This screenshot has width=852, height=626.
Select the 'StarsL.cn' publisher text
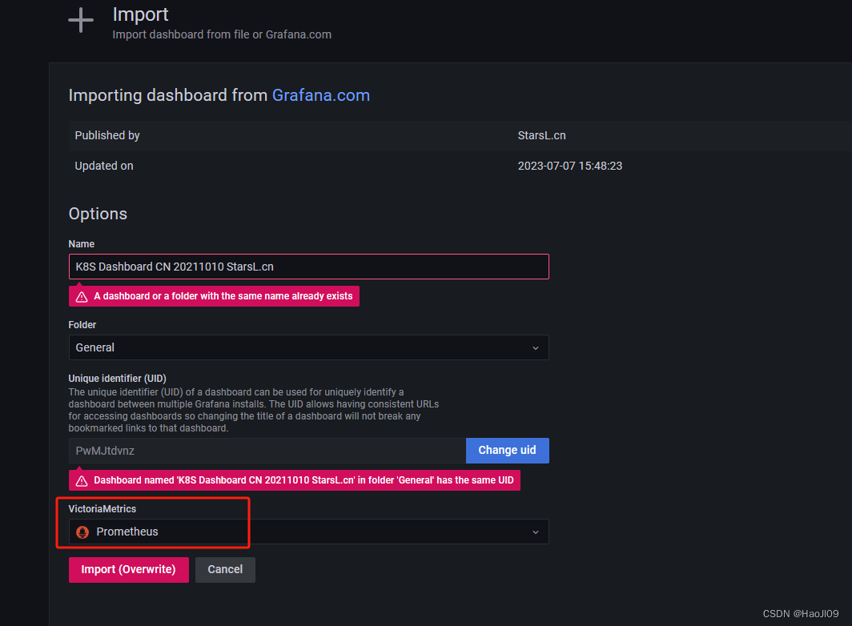click(x=542, y=135)
